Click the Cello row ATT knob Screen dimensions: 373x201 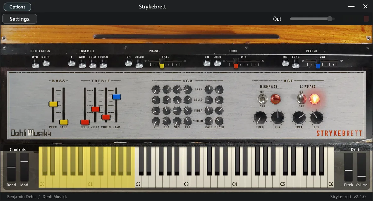(156, 100)
